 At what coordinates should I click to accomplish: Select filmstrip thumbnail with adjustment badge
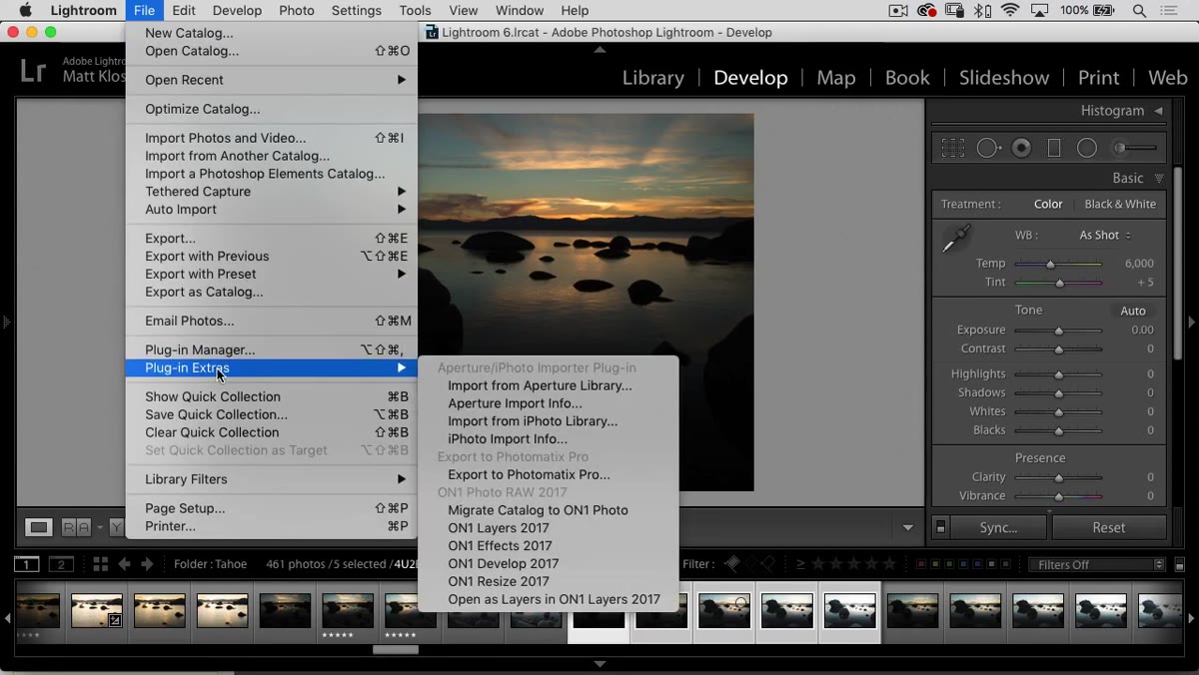97,611
